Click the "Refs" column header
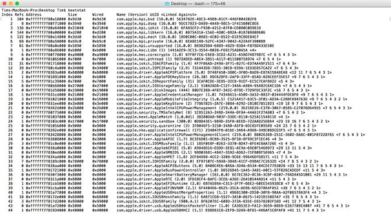 (19, 15)
